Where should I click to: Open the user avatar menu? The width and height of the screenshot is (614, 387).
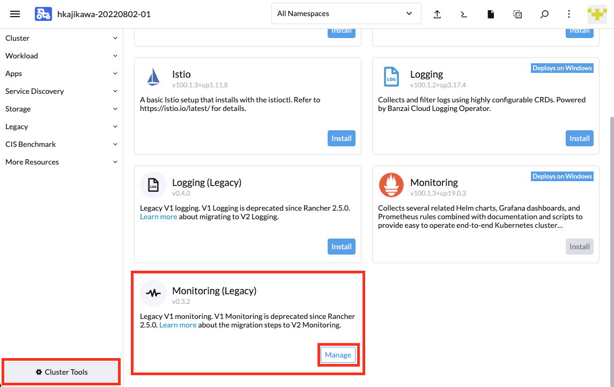pos(597,14)
